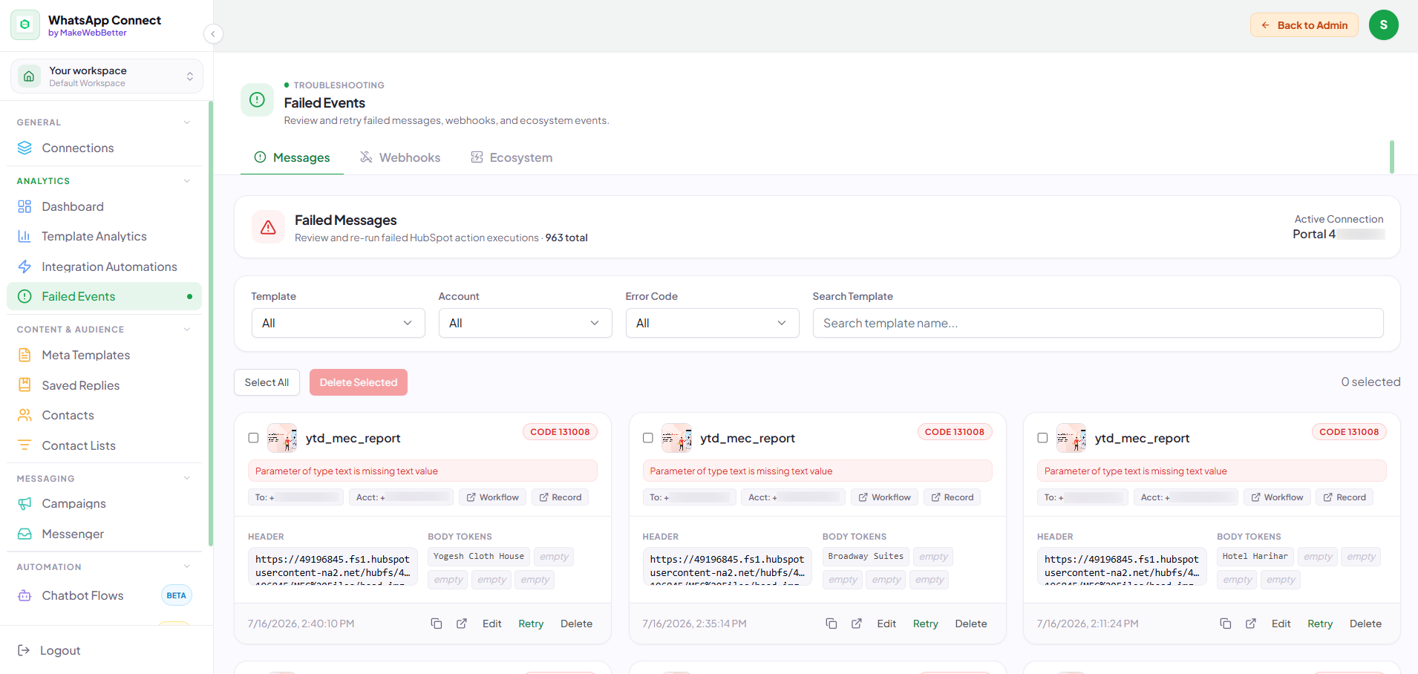This screenshot has height=674, width=1418.
Task: Collapse the CONTENT & AUDIENCE section
Action: (187, 330)
